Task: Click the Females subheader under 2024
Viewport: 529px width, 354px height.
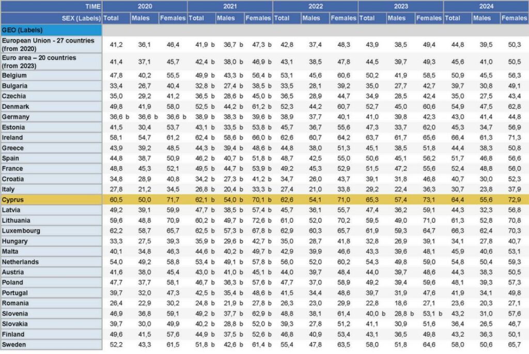Action: pos(515,18)
